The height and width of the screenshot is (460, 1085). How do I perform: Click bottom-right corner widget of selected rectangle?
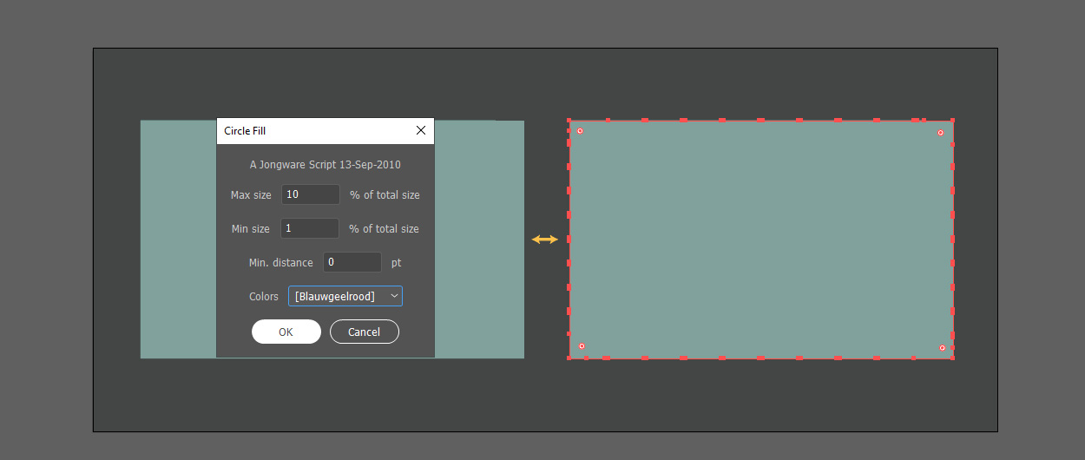click(942, 348)
